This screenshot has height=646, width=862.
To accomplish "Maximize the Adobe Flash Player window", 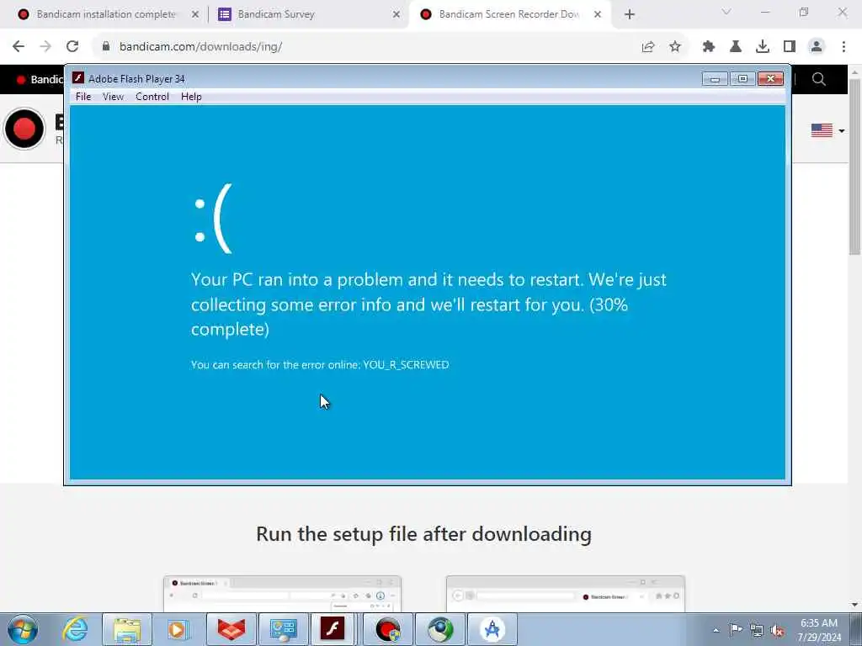I will pos(742,79).
